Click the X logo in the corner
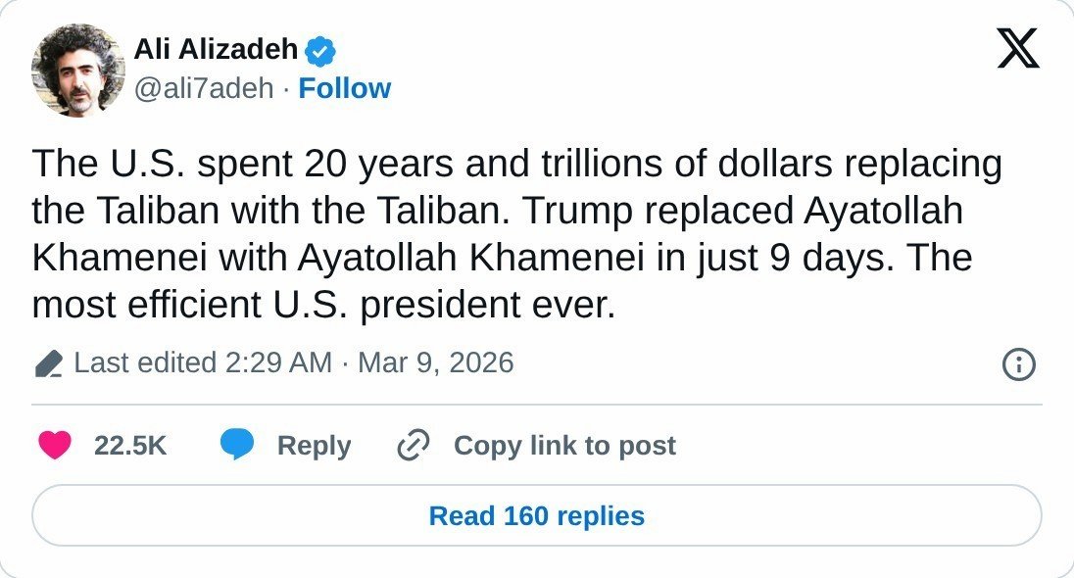This screenshot has height=578, width=1074. pyautogui.click(x=1018, y=48)
